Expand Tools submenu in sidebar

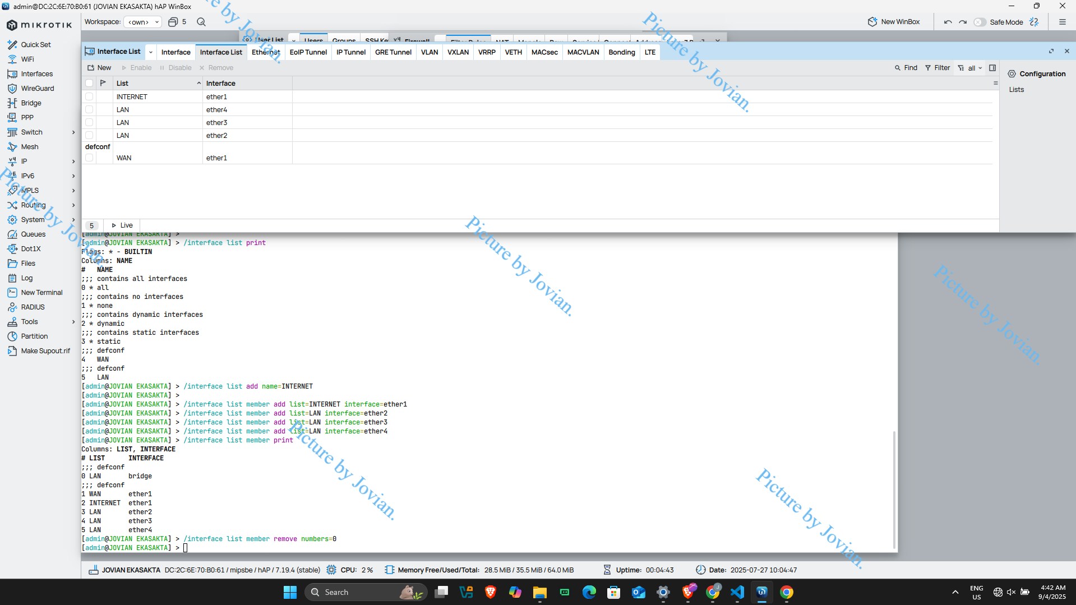(73, 322)
